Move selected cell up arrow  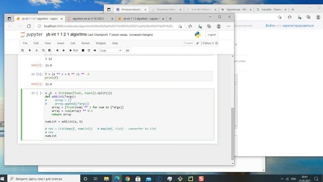[x=57, y=51]
